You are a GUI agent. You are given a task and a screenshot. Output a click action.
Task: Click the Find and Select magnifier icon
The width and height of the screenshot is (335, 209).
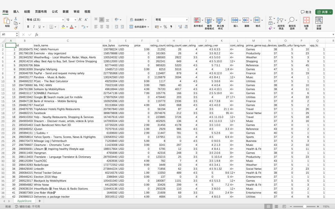(291, 20)
